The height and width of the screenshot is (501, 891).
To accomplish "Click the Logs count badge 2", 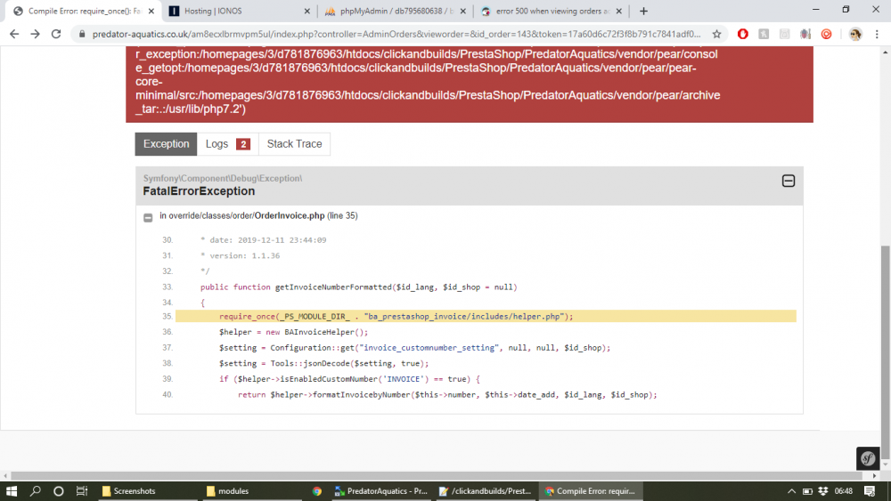I will pos(243,144).
